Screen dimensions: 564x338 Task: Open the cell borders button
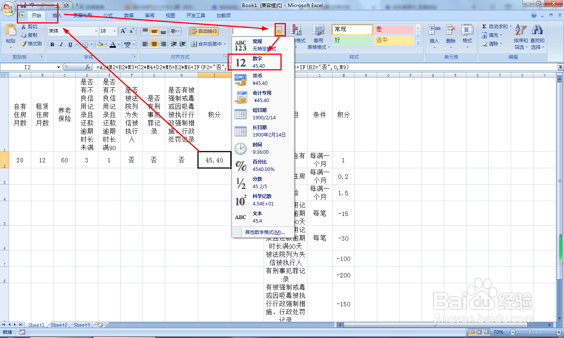(x=85, y=45)
